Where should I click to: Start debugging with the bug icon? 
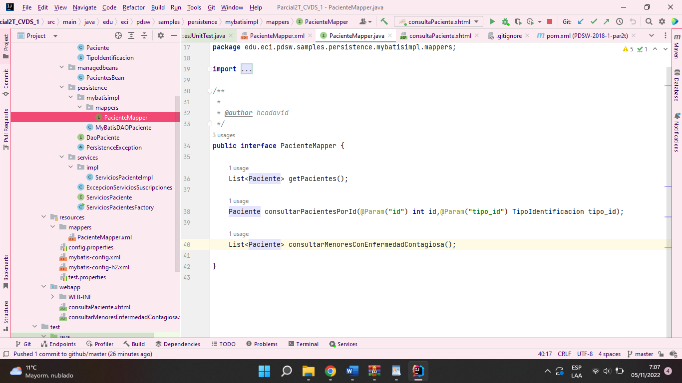pos(505,22)
